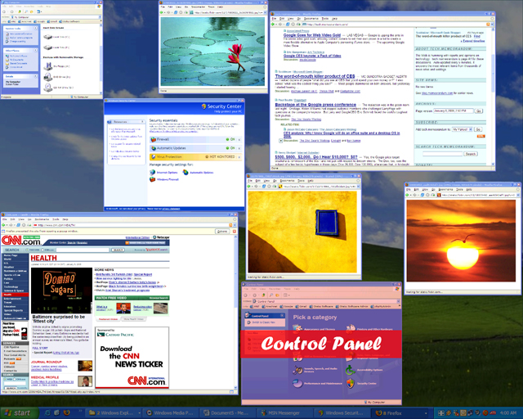523x419 pixels.
Task: Open Control Panel address bar dropdown
Action: click(398, 301)
